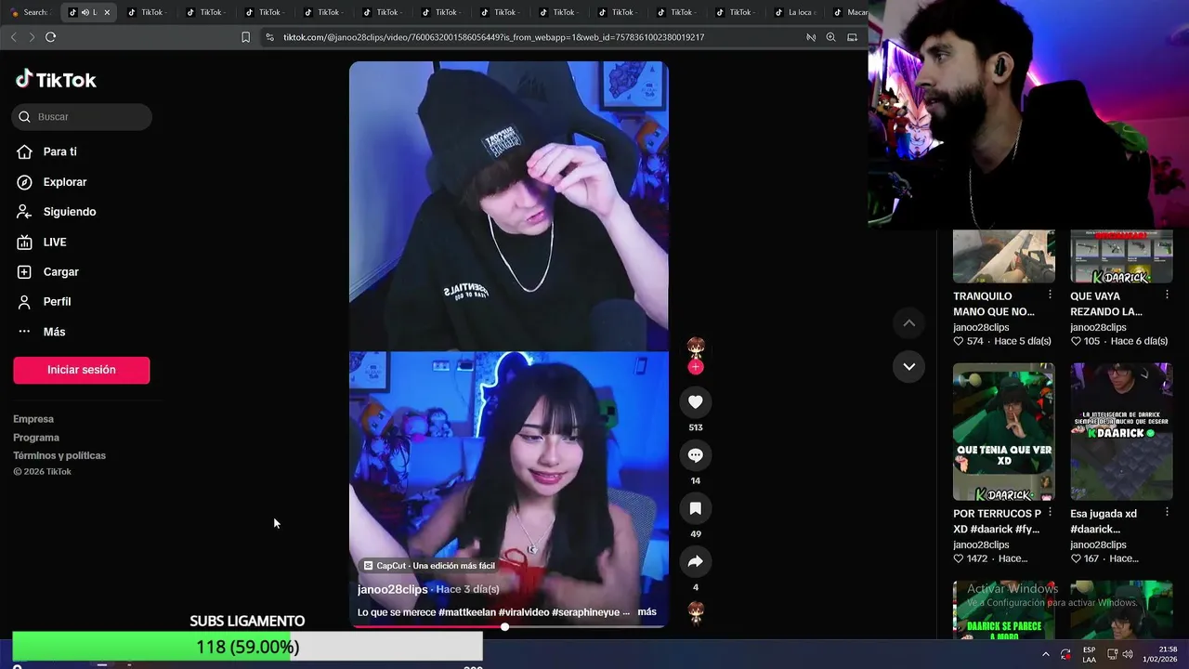Click the TRANQUILO MANO QUE NO title
1189x669 pixels.
pos(993,304)
